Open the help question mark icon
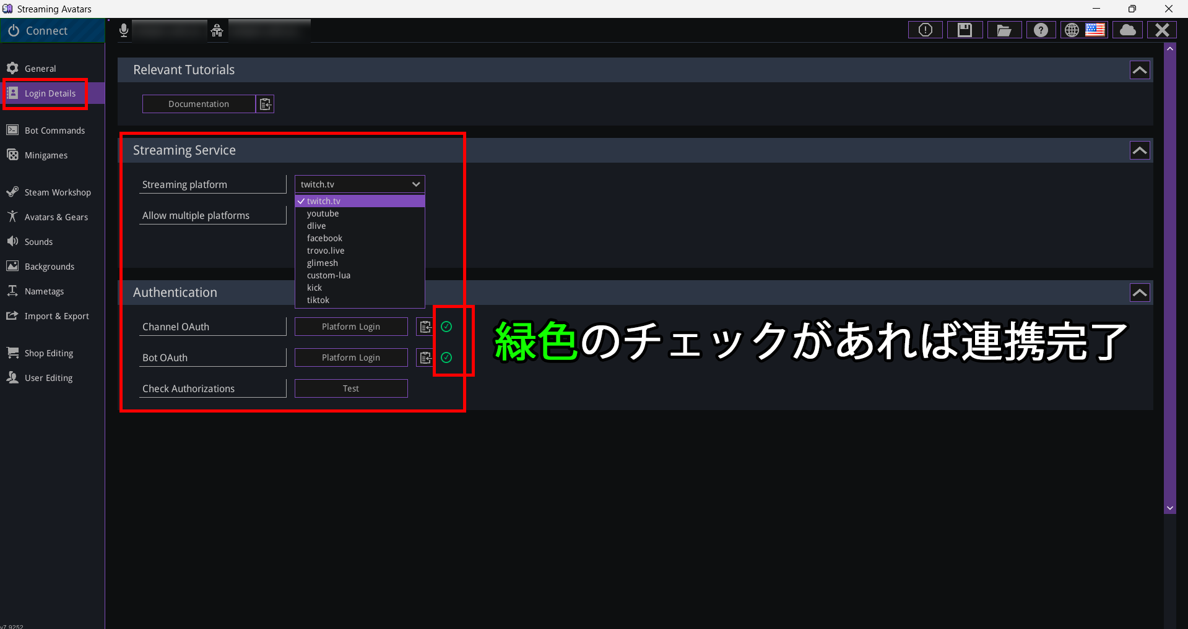The image size is (1188, 629). 1041,29
